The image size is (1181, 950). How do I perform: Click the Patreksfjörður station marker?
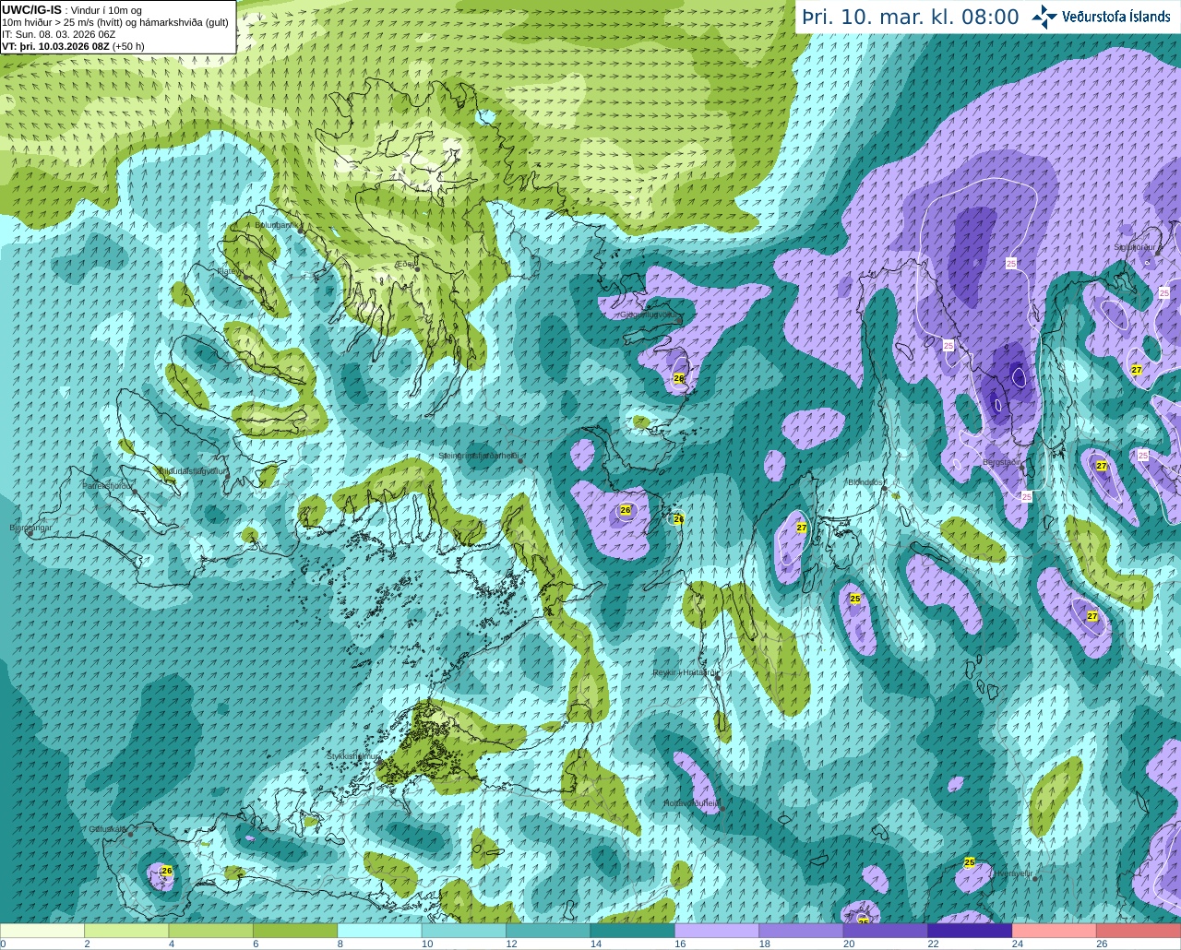pos(135,492)
